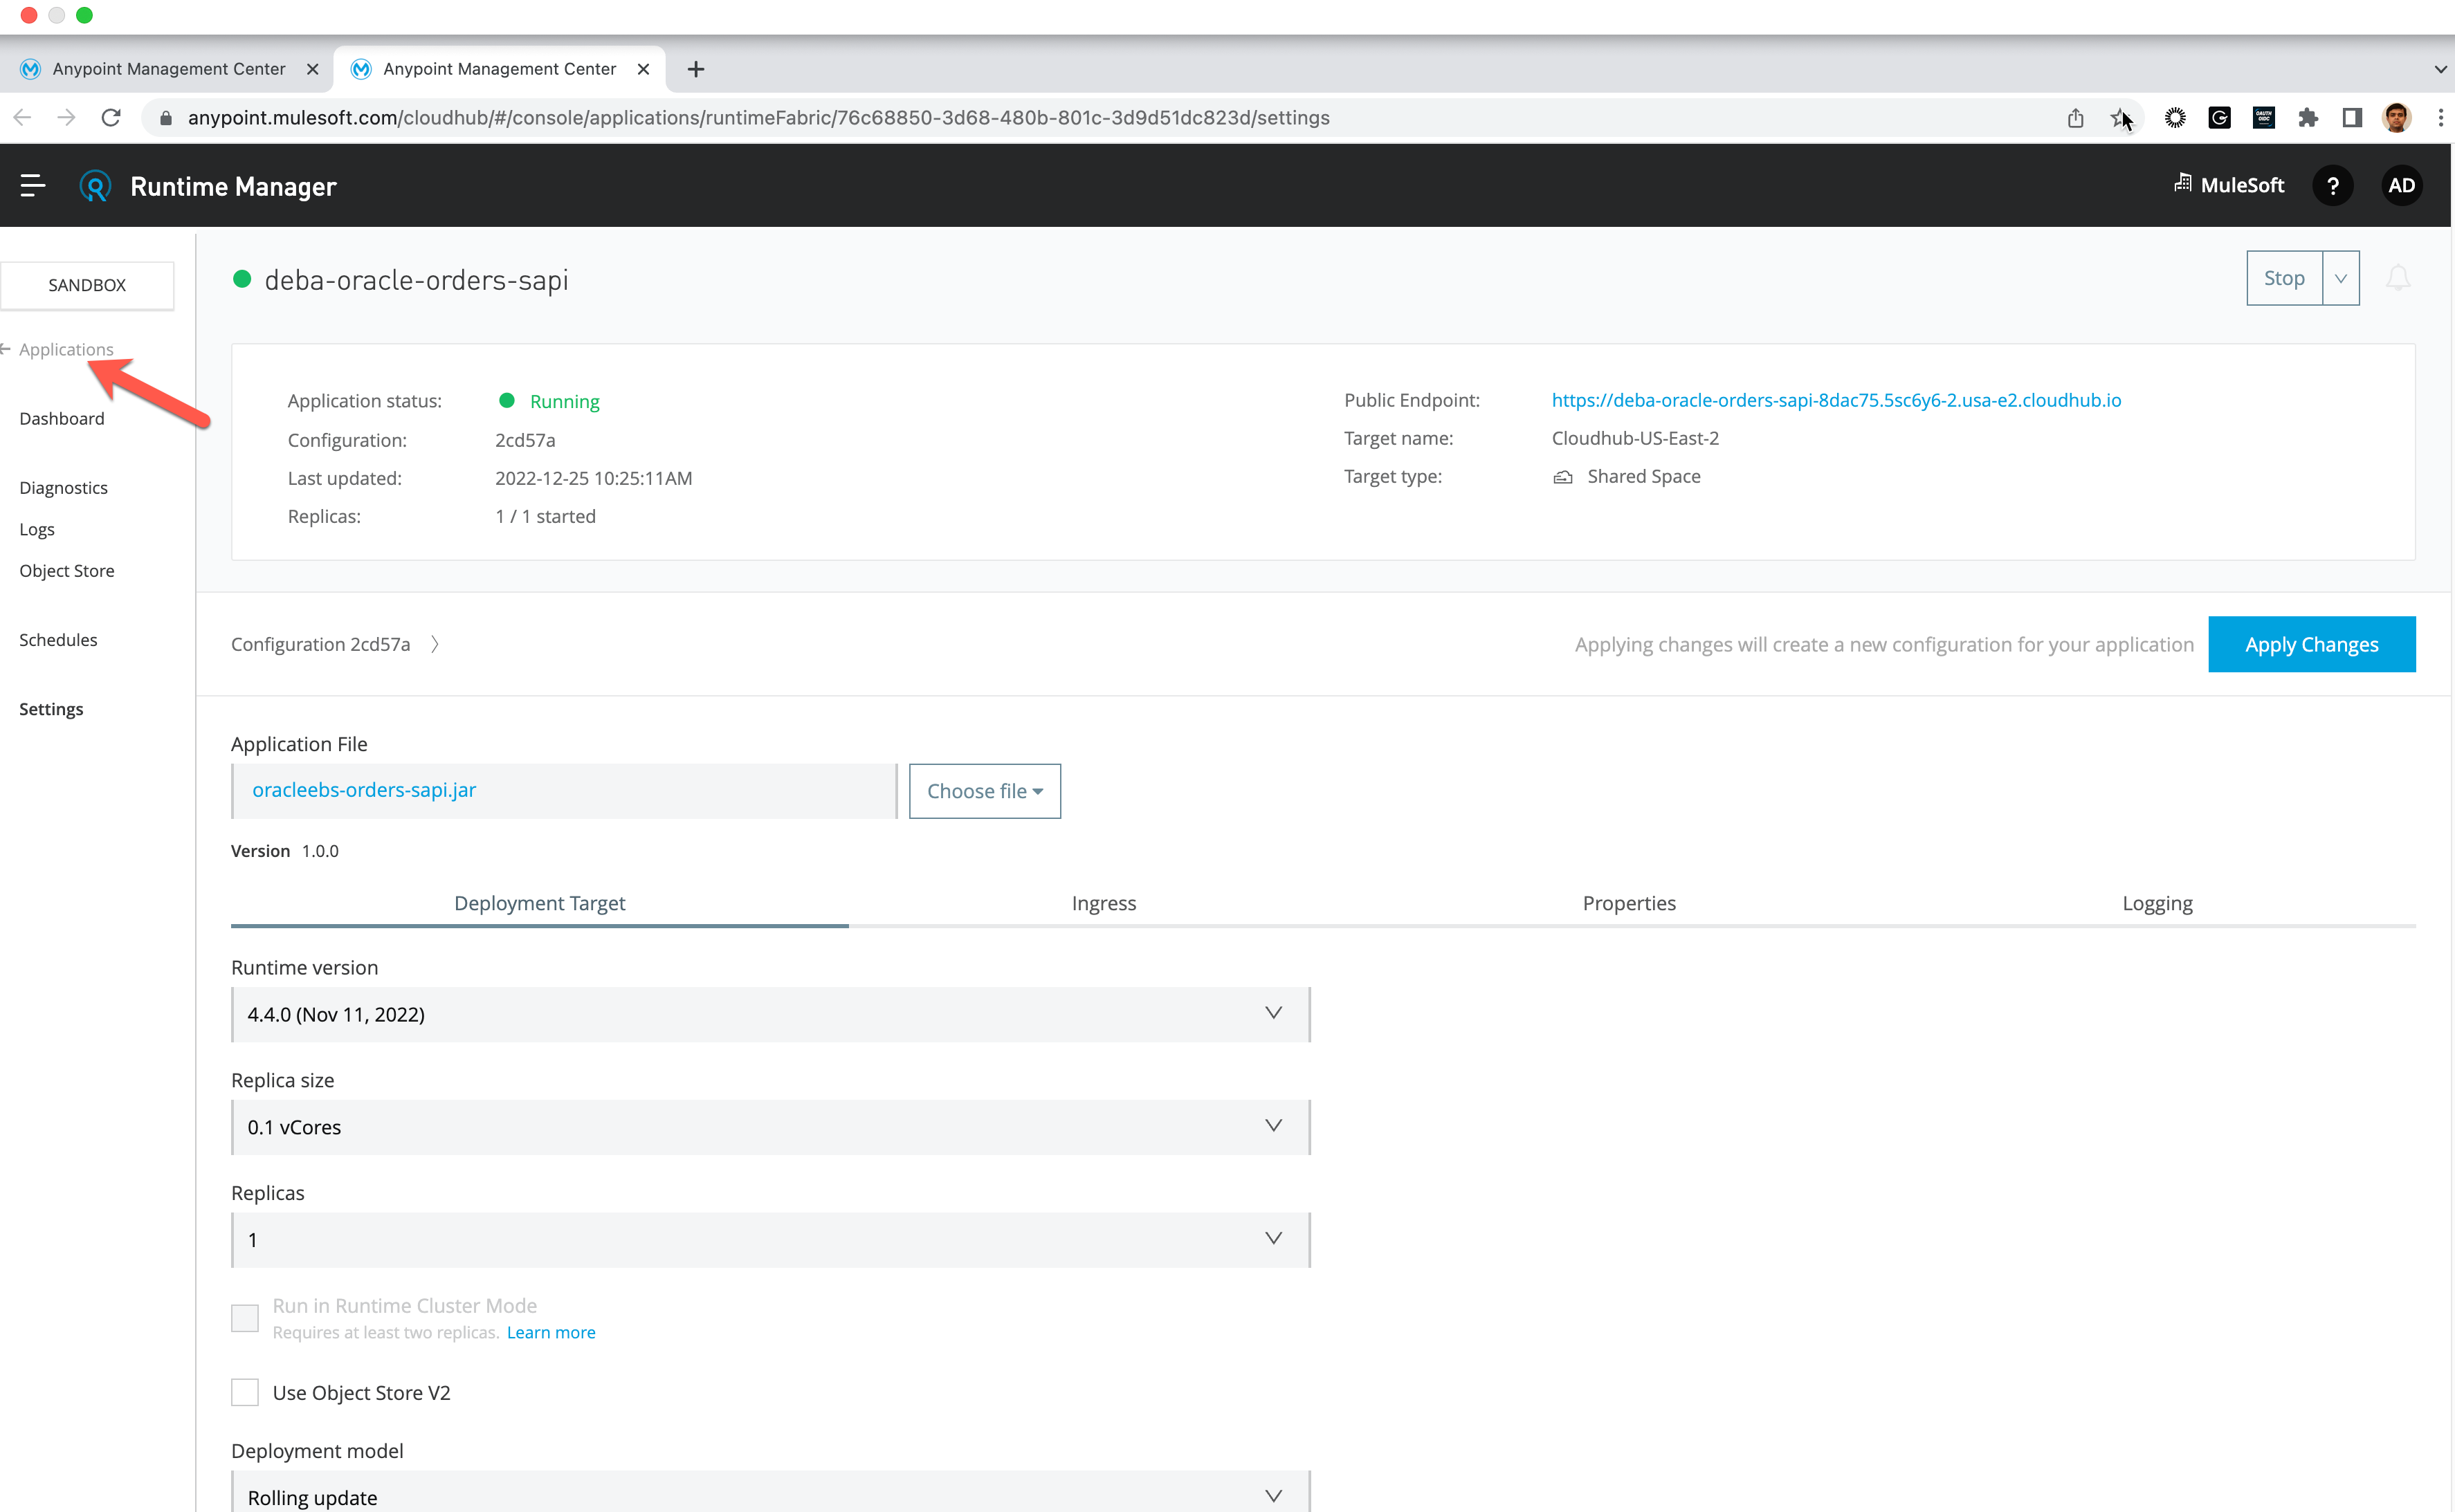Open Dashboard in the sidebar
This screenshot has height=1512, width=2455.
click(62, 418)
